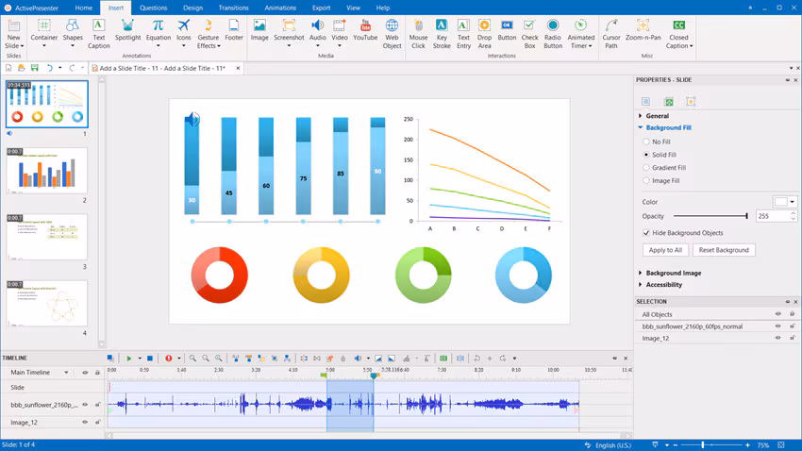Click the Save project icon
The height and width of the screenshot is (451, 802).
point(35,68)
